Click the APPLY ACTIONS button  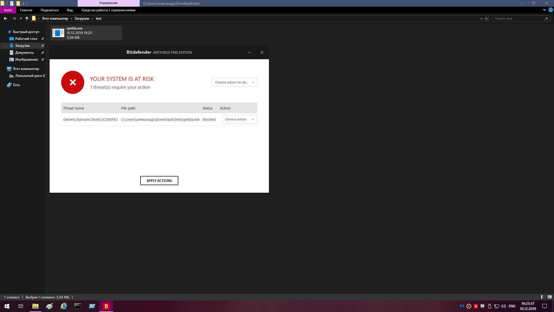click(159, 181)
